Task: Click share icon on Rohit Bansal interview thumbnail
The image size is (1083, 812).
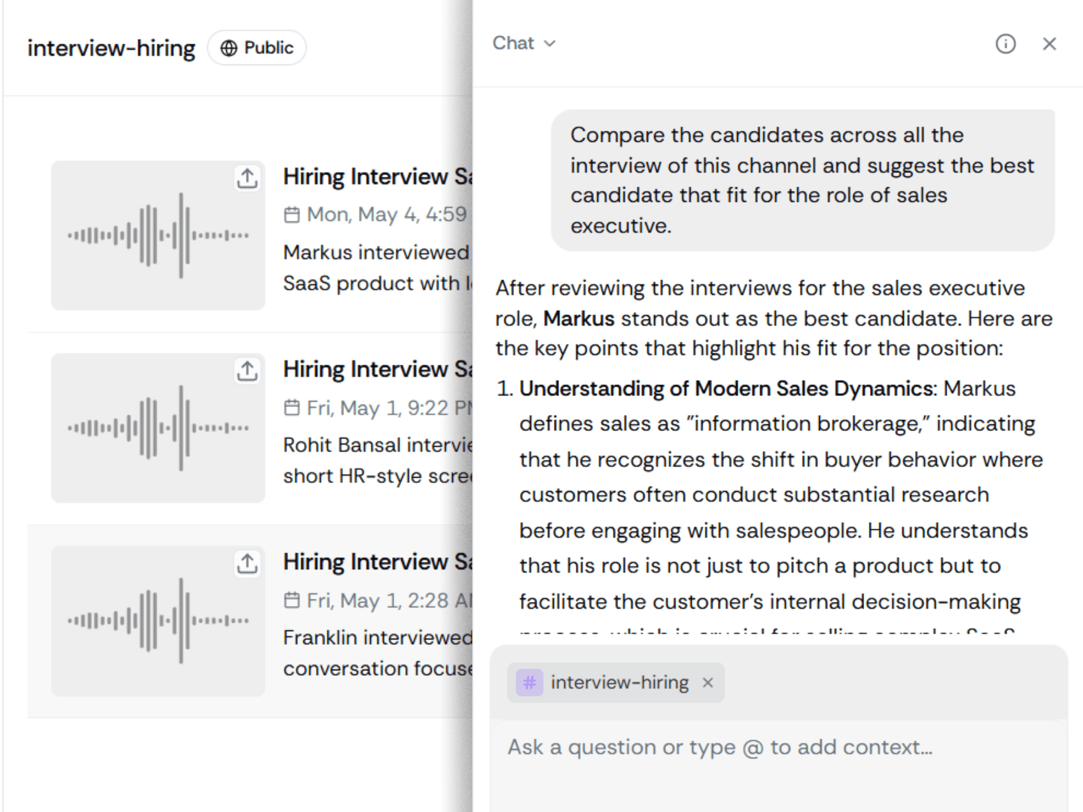Action: (247, 371)
